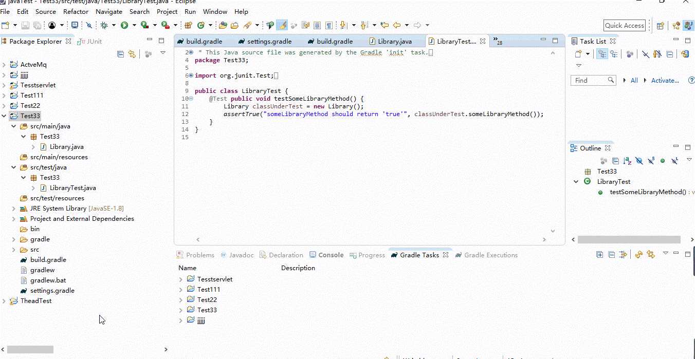Expand the Tesstservlet project
This screenshot has width=695, height=359.
coord(4,85)
